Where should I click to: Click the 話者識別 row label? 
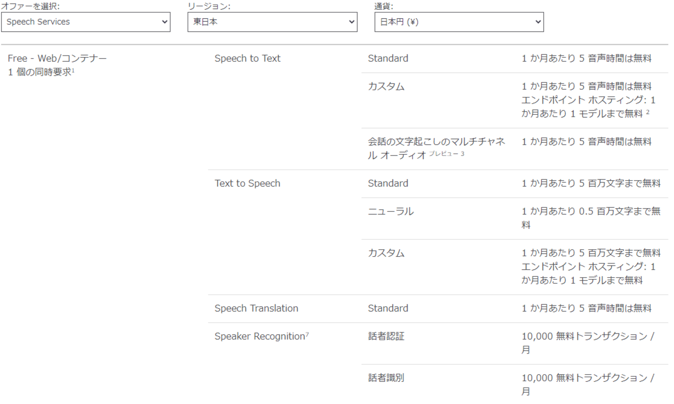[x=386, y=378]
